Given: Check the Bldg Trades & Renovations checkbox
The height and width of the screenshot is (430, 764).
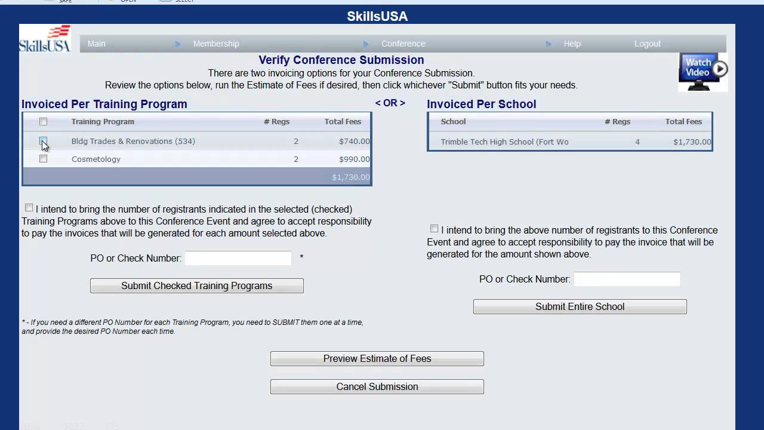Looking at the screenshot, I should click(43, 141).
